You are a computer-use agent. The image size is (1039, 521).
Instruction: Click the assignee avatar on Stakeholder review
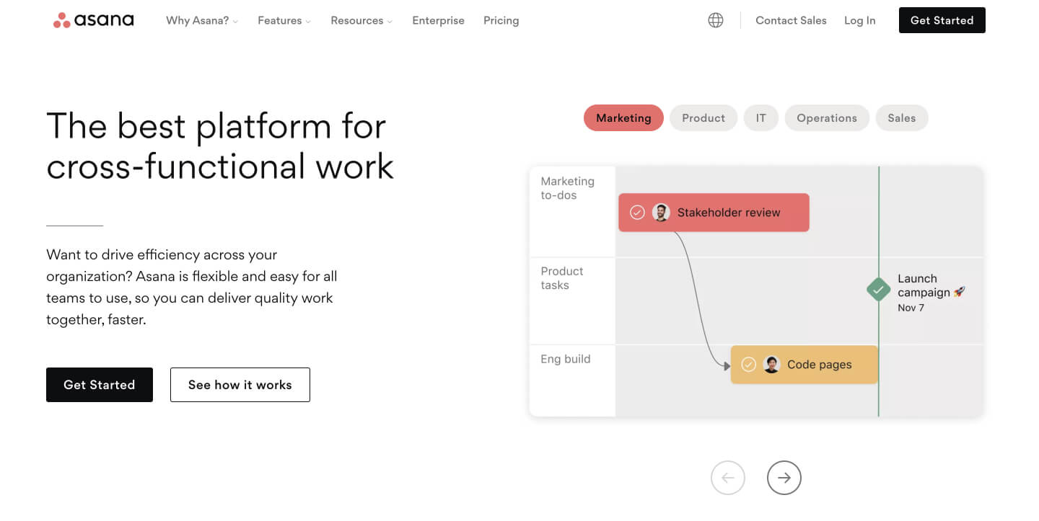click(x=662, y=212)
